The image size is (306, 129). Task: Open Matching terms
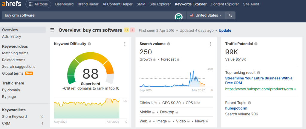(x=15, y=53)
